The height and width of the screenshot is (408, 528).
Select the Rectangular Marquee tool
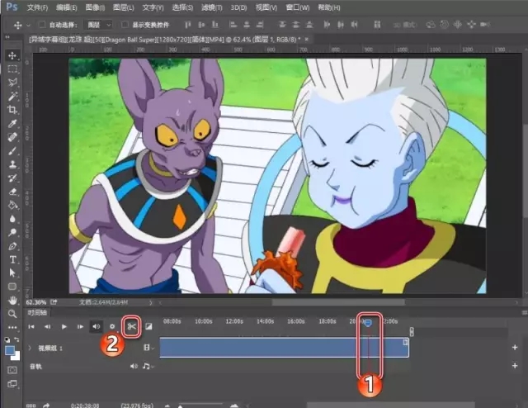12,69
